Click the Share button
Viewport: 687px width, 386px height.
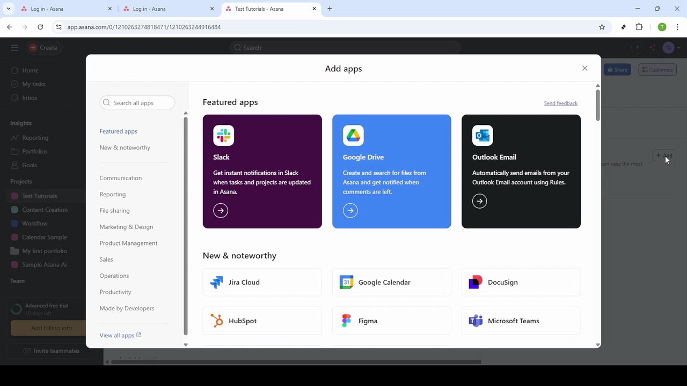[617, 70]
